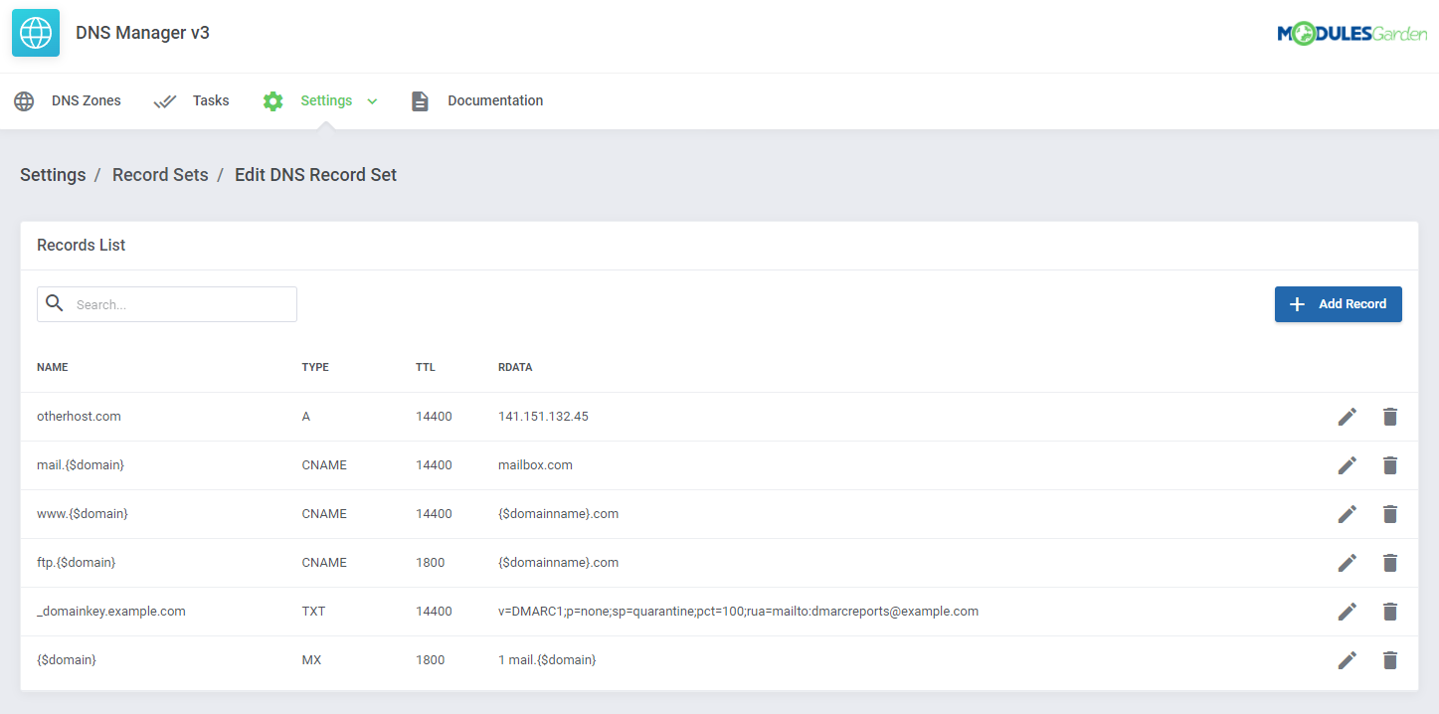Edit the _domainkey.example.com TXT record

coord(1347,612)
